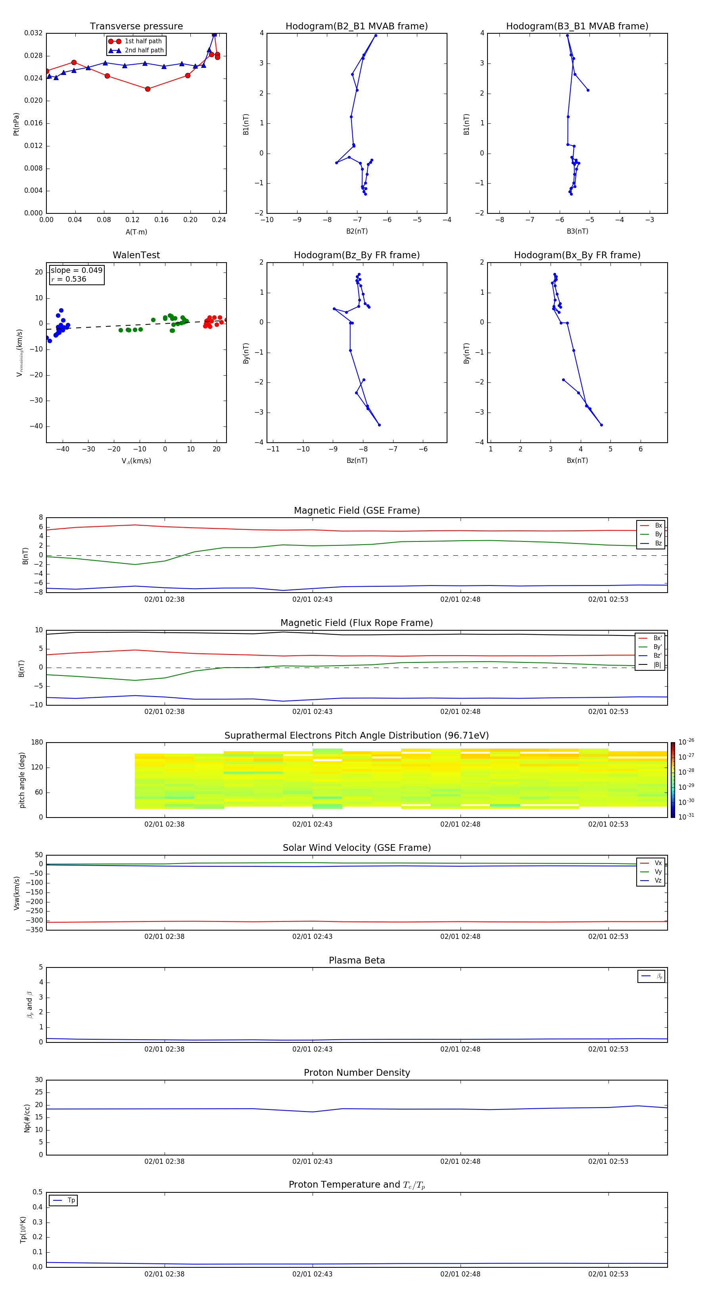
Task: Select the 'Vy' legend entry
Action: tap(651, 872)
